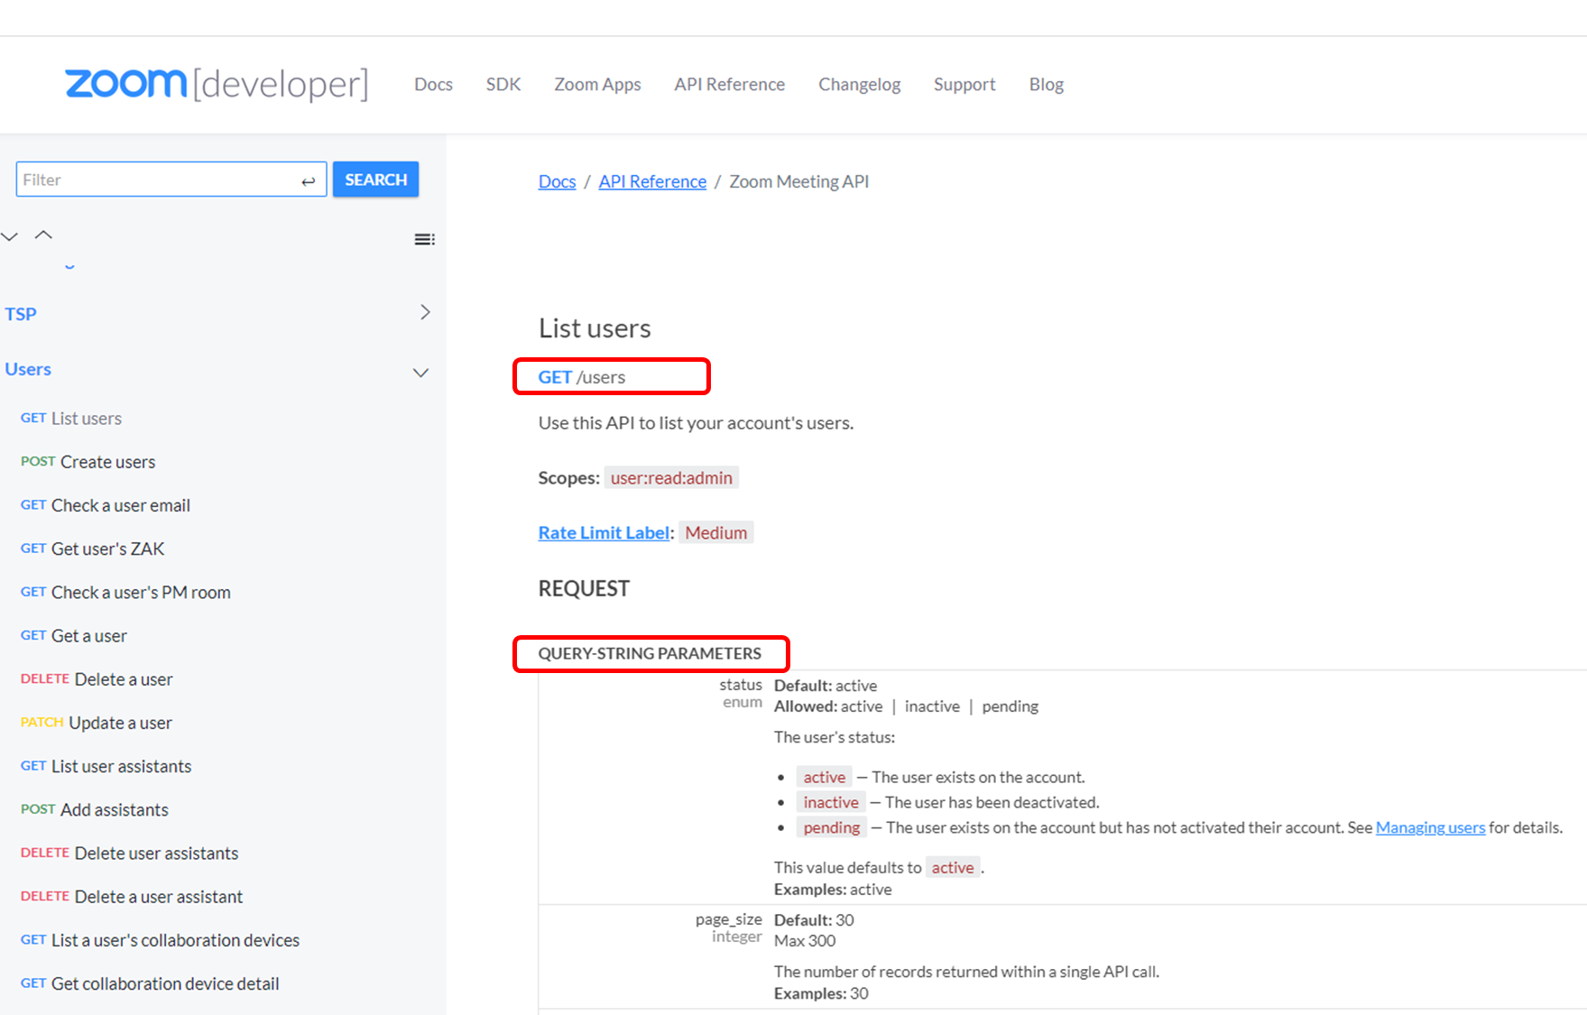Screen dimensions: 1587x1015
Task: Select Users section heading in sidebar
Action: pos(28,369)
